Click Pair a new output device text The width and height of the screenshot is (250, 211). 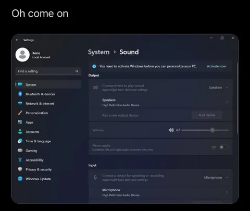tap(120, 115)
